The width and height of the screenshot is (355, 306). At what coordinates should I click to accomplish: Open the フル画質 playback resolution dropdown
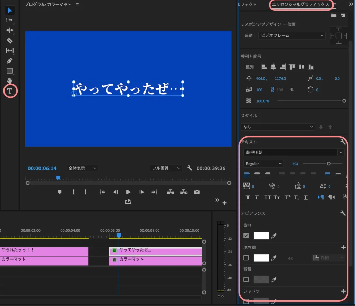[x=166, y=168]
